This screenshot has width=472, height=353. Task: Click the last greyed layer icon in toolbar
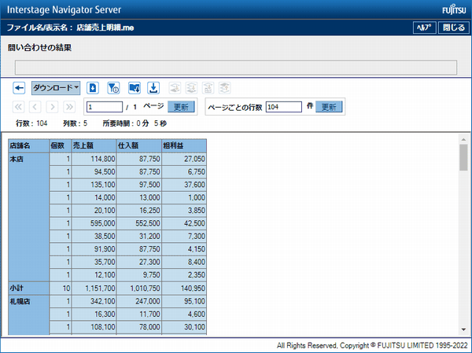pos(225,88)
